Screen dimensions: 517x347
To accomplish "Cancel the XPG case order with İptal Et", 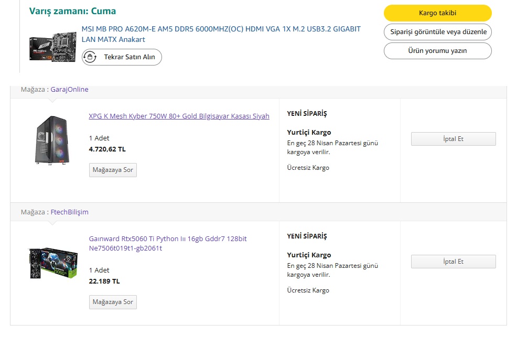I will pos(453,139).
